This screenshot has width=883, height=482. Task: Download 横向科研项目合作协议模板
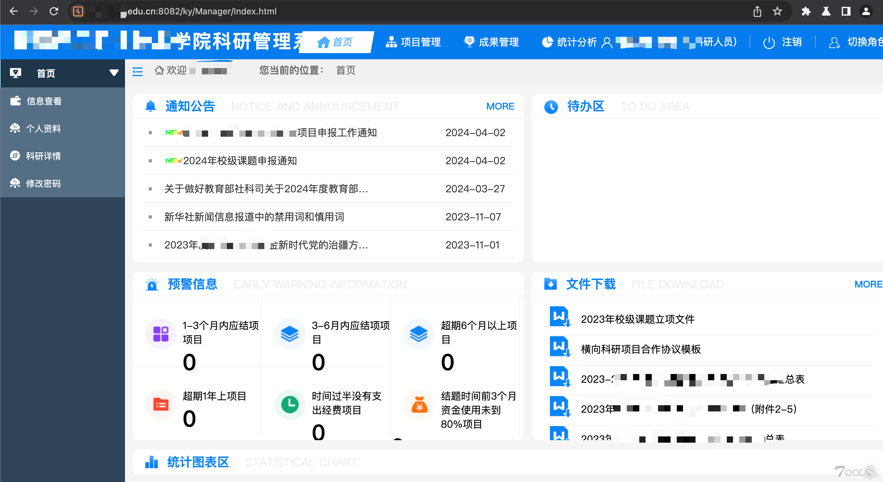[641, 349]
